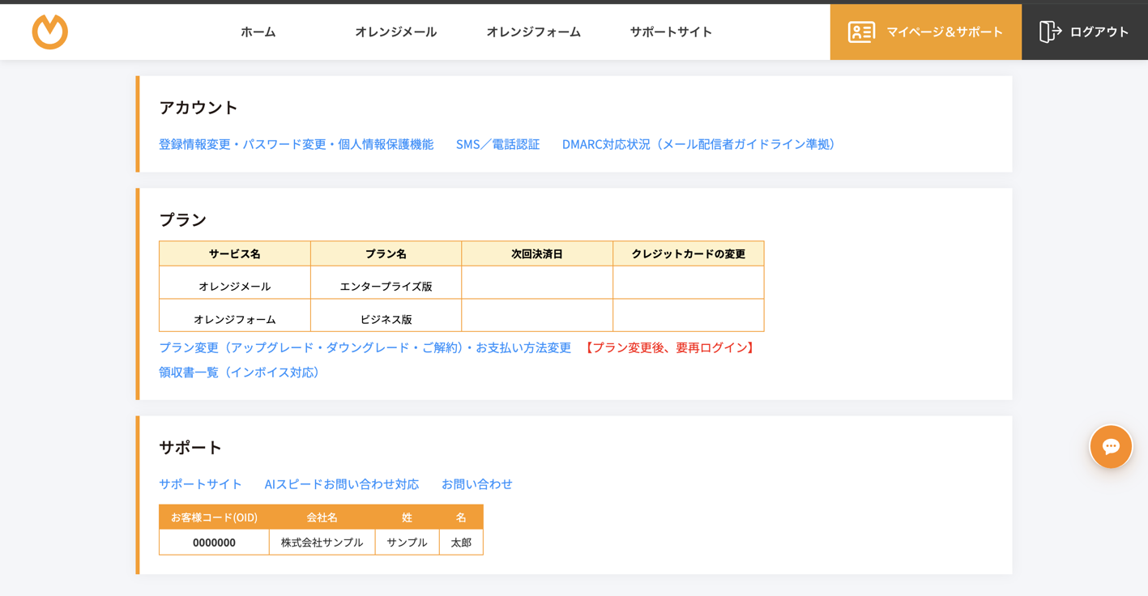Click the ログアウト label
The width and height of the screenshot is (1148, 596).
pyautogui.click(x=1099, y=32)
